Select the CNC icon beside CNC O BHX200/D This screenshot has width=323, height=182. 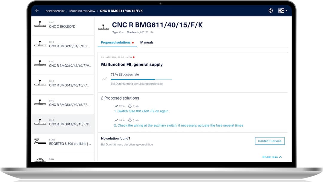coord(40,24)
